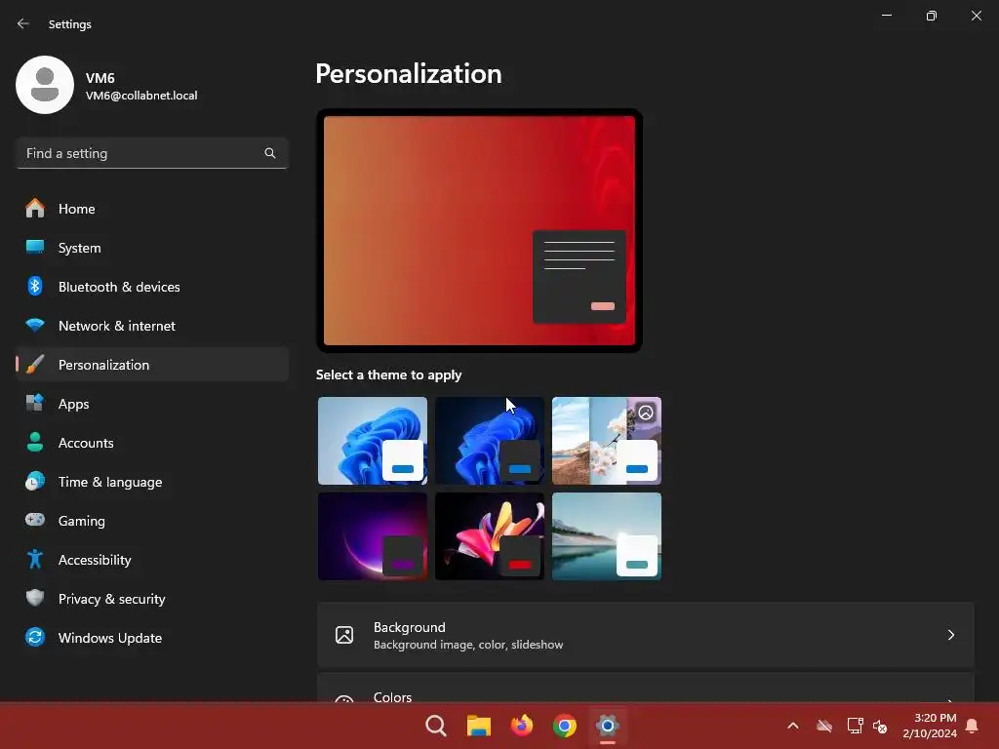
Task: Open Bluetooth & devices settings
Action: 152,287
